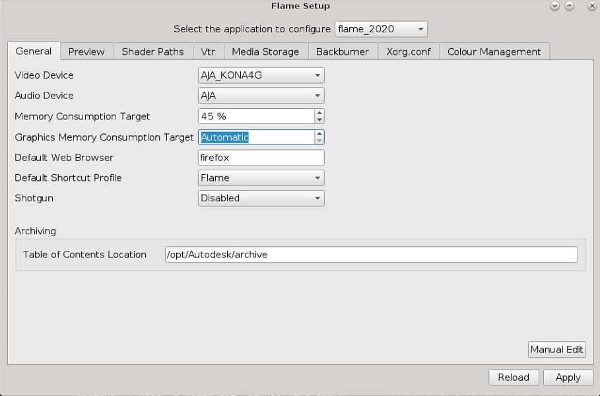Screen dimensions: 600x396
Task: Expand the Video Device dropdown
Action: pyautogui.click(x=261, y=75)
